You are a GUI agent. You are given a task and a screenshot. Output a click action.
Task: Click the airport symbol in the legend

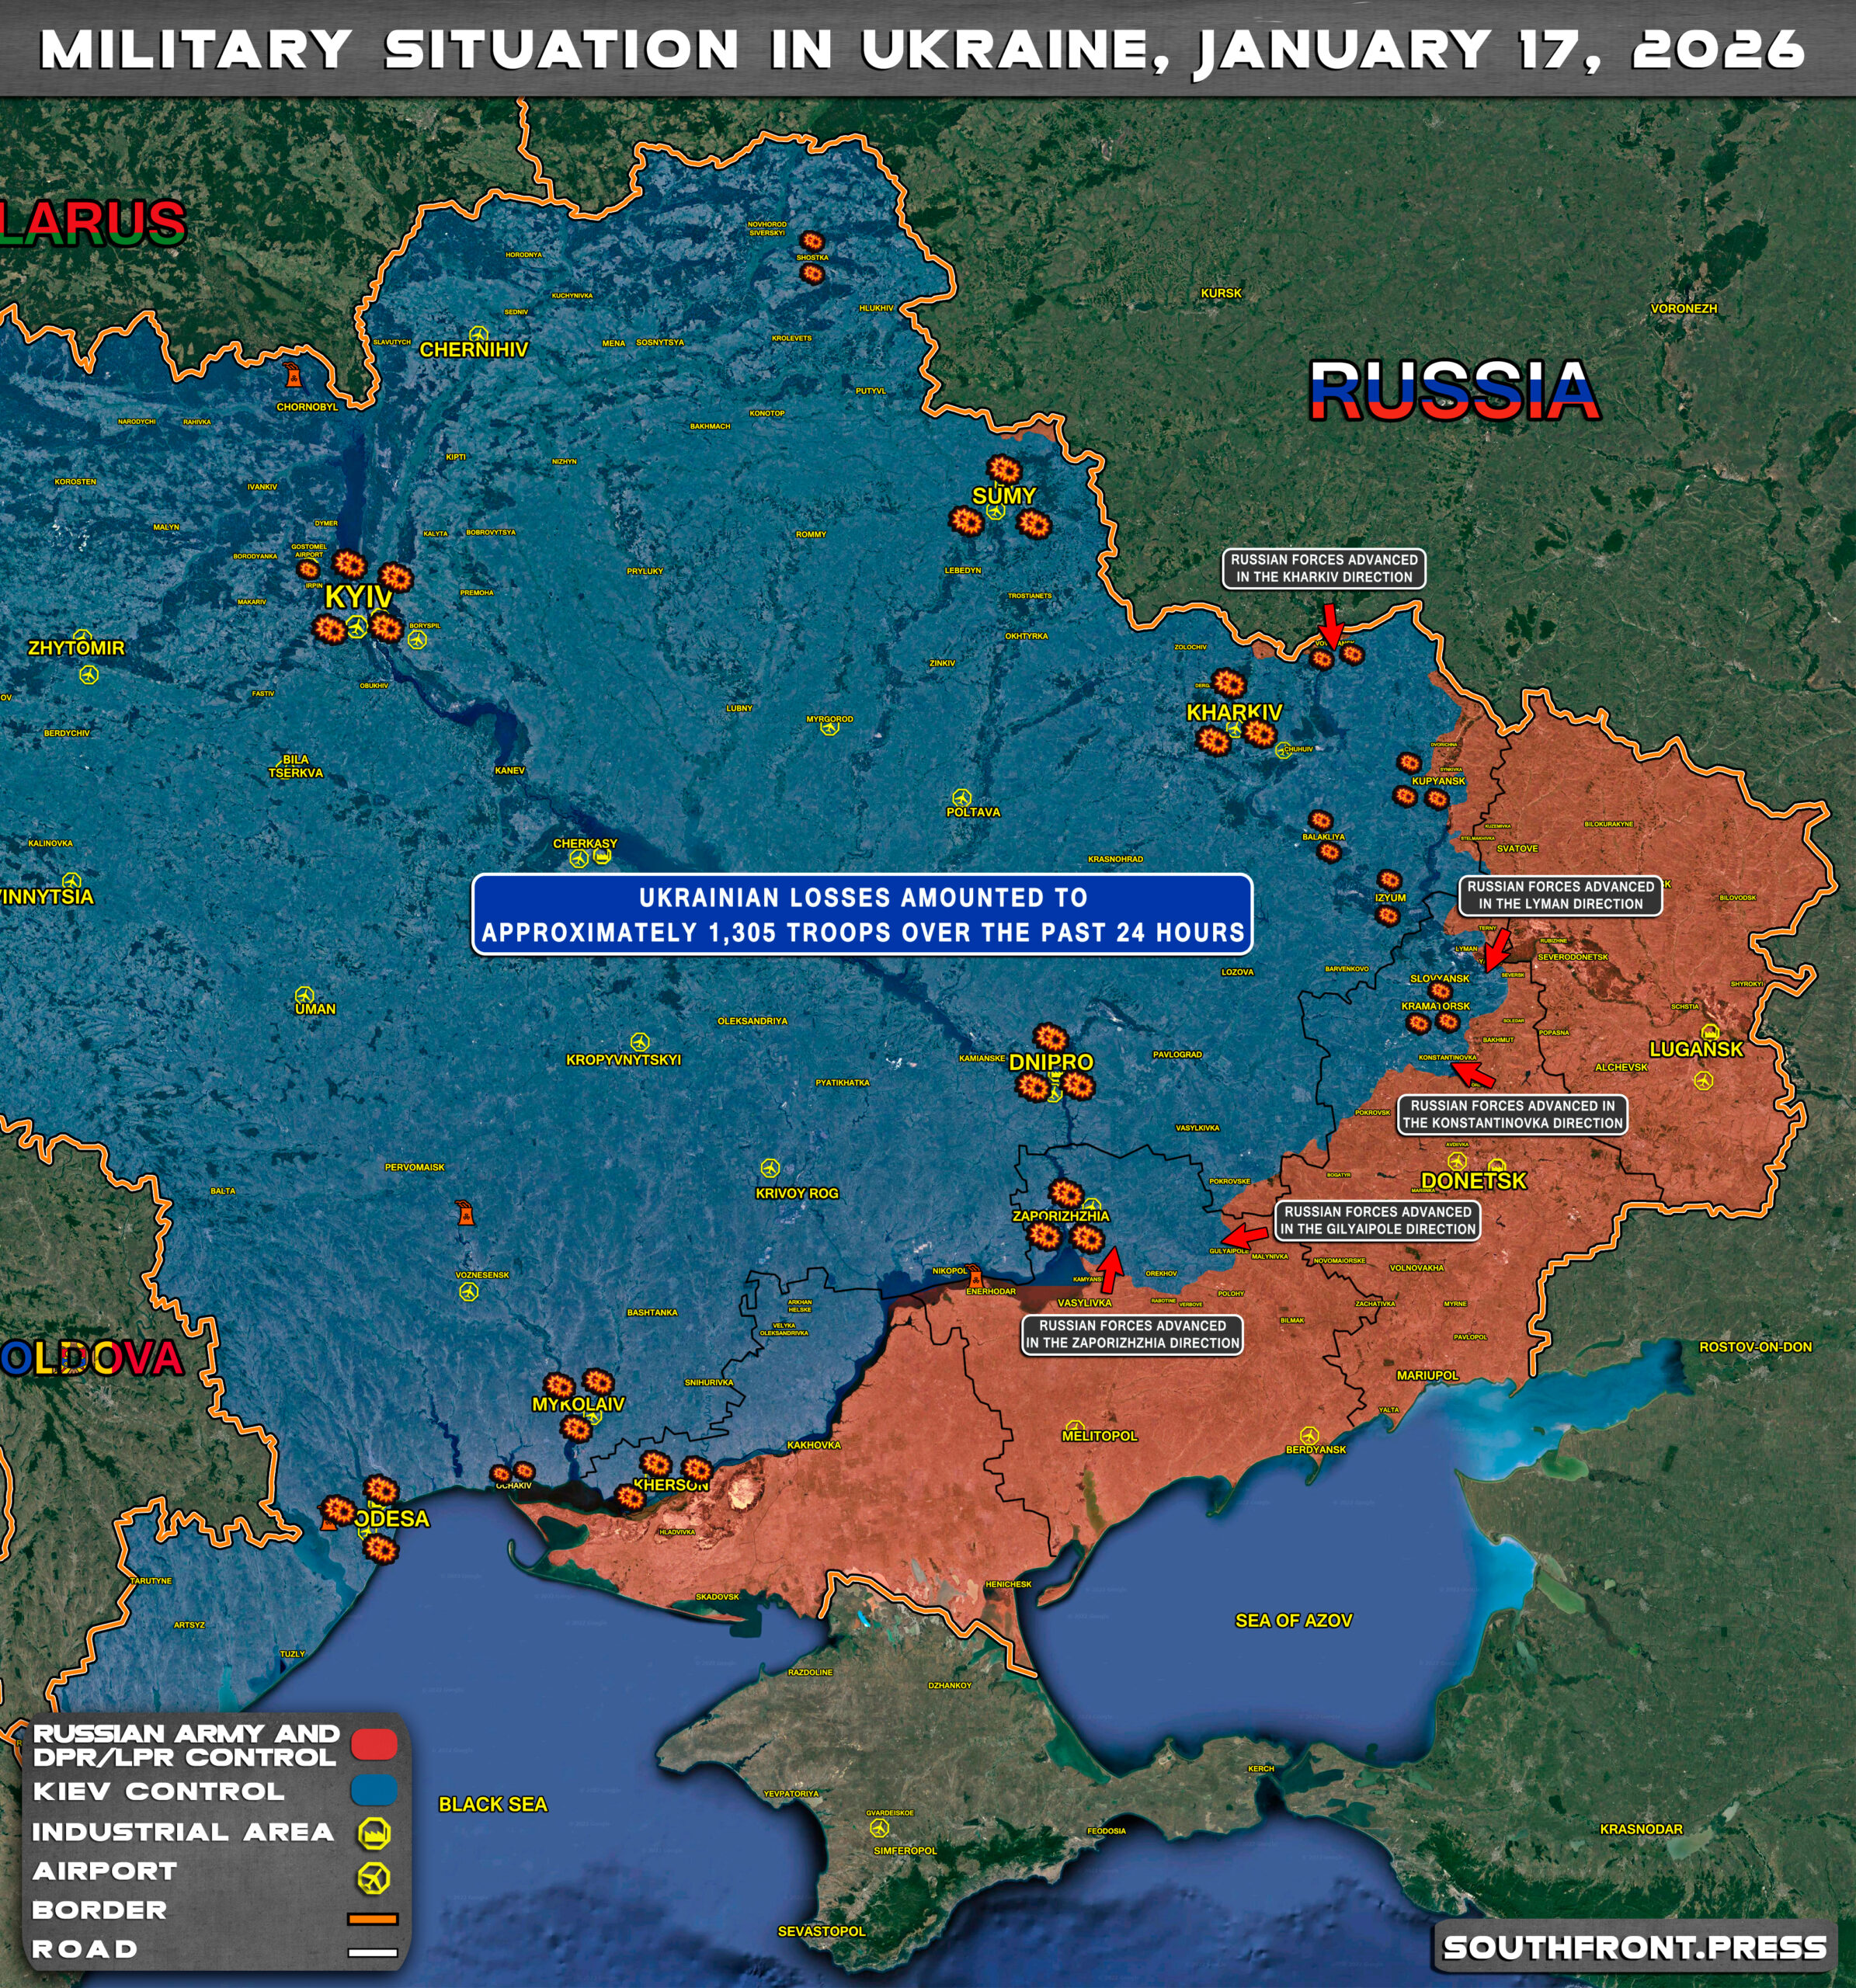pyautogui.click(x=374, y=1878)
